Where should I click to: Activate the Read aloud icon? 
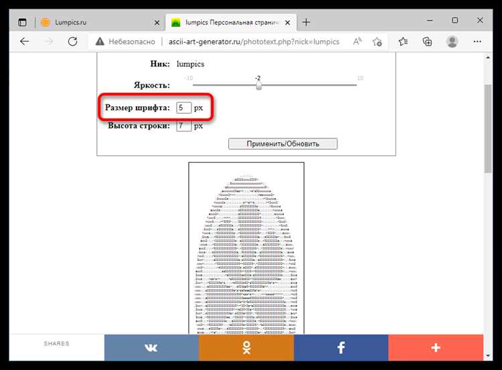pos(357,41)
